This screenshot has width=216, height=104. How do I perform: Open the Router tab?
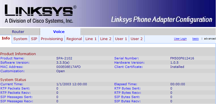click(x=18, y=32)
